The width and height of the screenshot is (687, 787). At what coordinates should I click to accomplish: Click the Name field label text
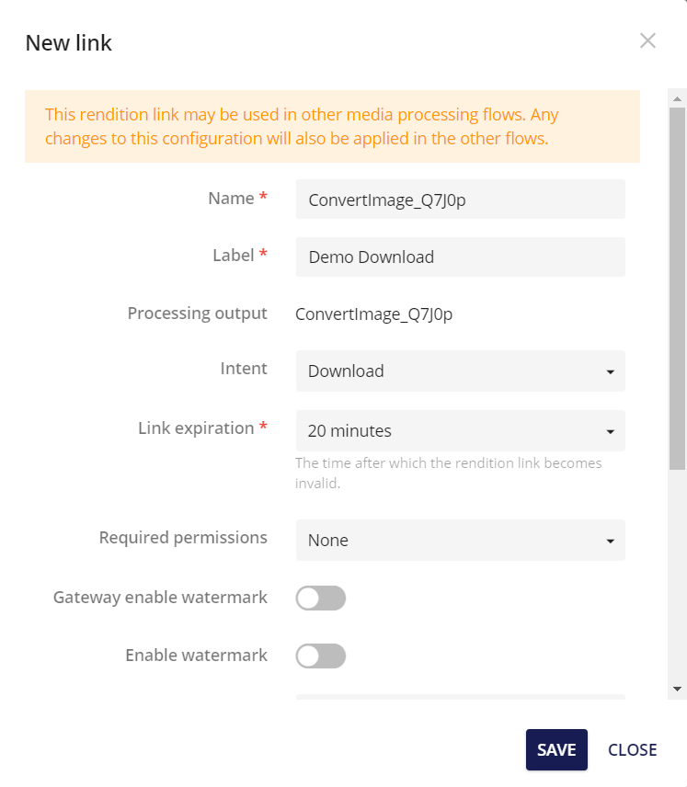(231, 199)
